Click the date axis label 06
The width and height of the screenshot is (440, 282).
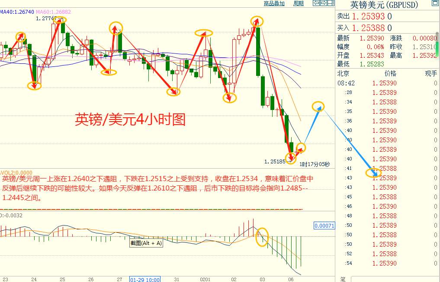[x=291, y=279]
